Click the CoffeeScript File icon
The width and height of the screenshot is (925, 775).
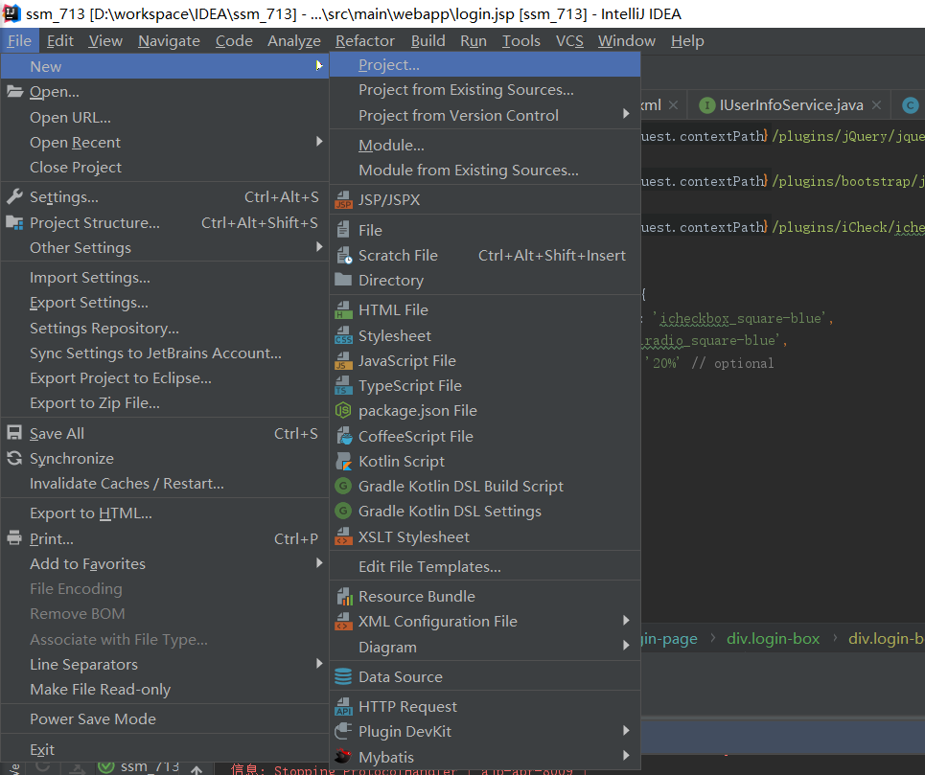(x=343, y=436)
